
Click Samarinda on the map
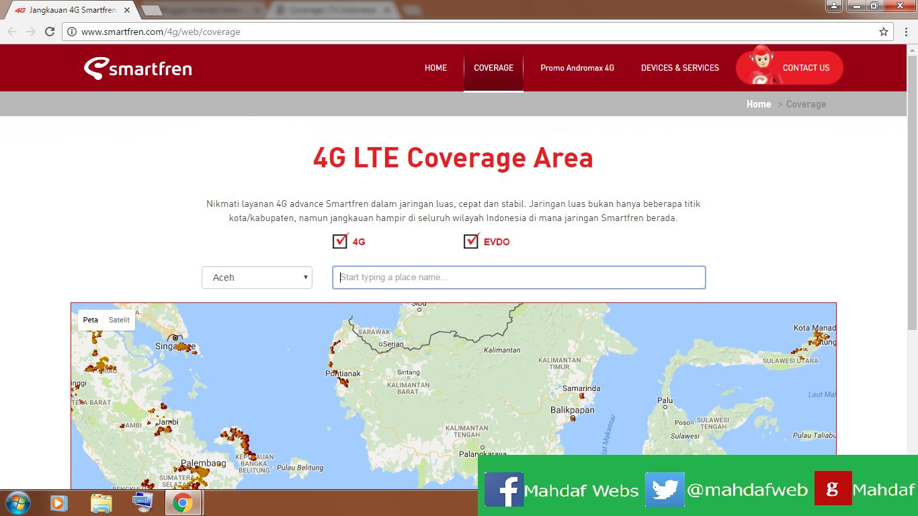581,388
